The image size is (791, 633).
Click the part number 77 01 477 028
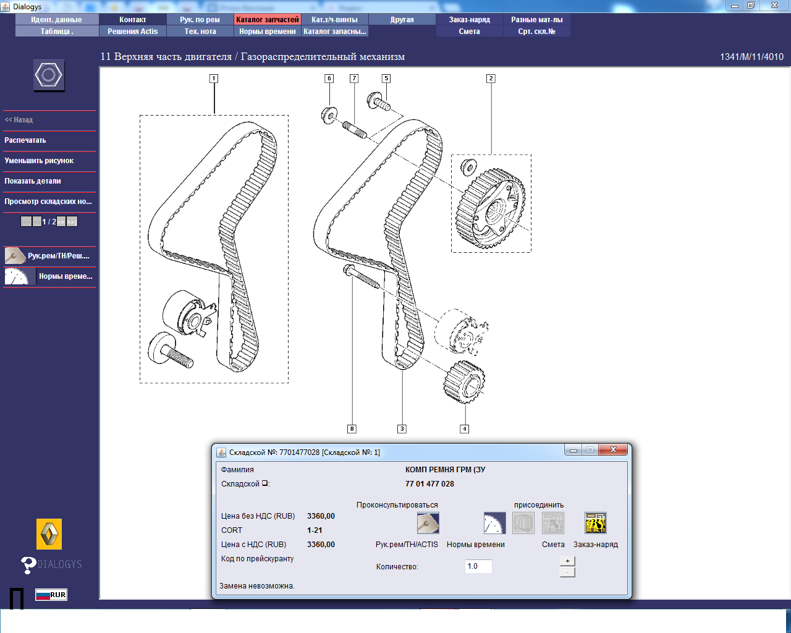point(429,484)
